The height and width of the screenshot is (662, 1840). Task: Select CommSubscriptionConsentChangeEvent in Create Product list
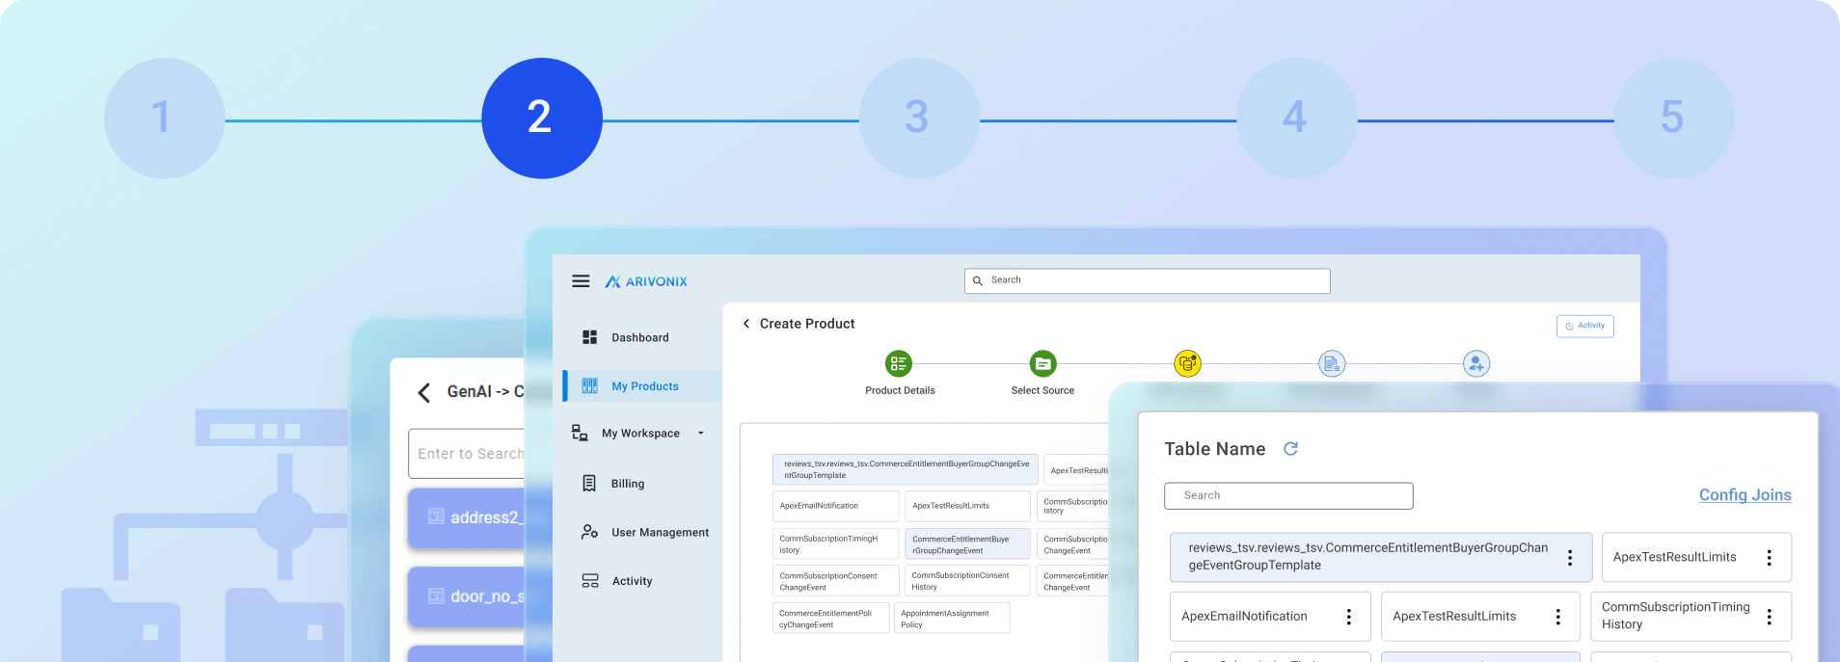[835, 581]
